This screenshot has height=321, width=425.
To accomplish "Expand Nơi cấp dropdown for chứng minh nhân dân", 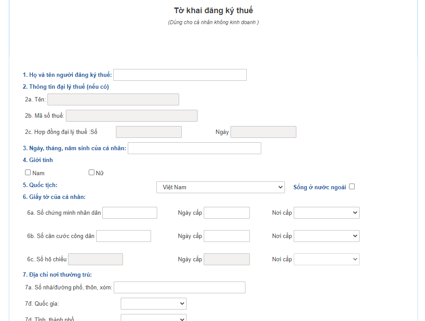I will 326,213.
